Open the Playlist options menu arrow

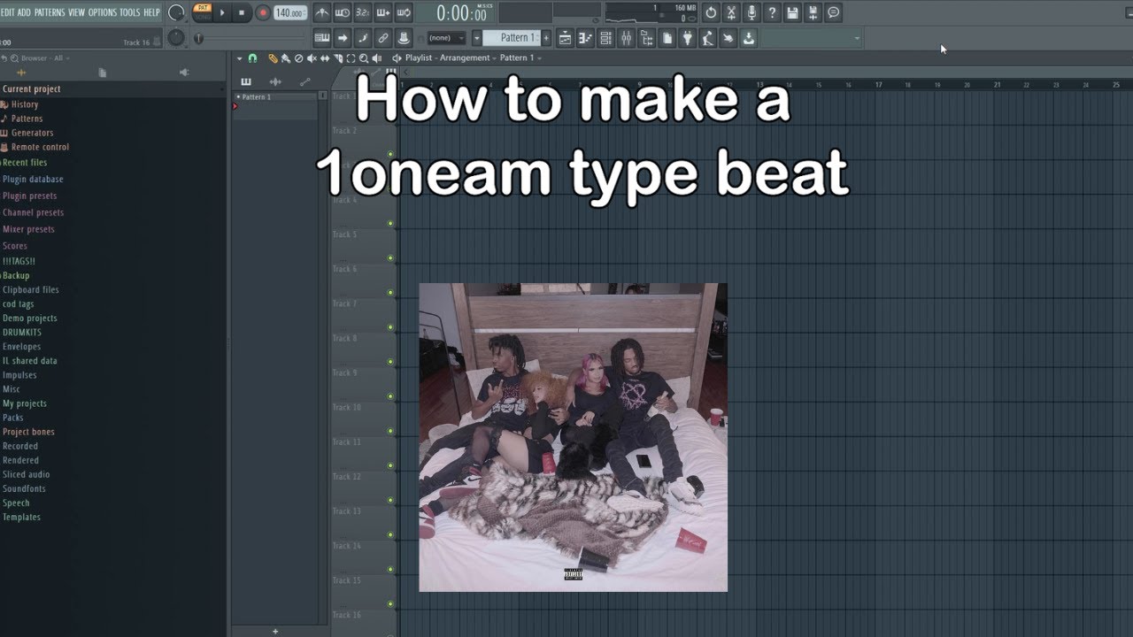tap(240, 58)
